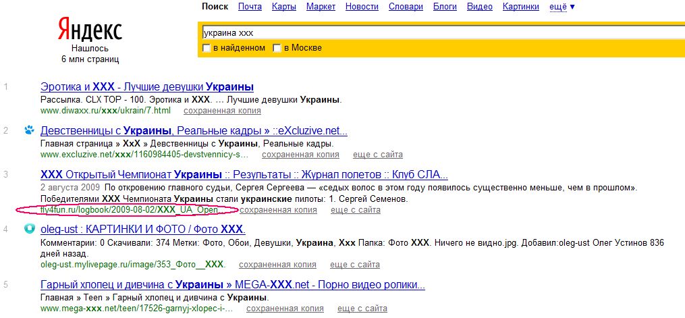The height and width of the screenshot is (318, 685).
Task: Toggle the 'в найденном' checkbox
Action: point(207,48)
